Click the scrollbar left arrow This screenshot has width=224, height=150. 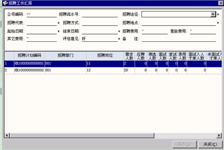pyautogui.click(x=7, y=135)
